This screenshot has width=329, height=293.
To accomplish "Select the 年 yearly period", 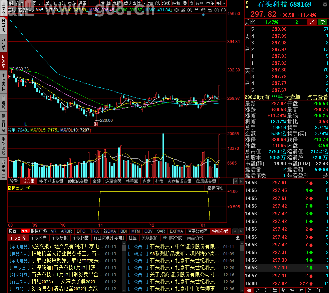I will click(54, 3).
